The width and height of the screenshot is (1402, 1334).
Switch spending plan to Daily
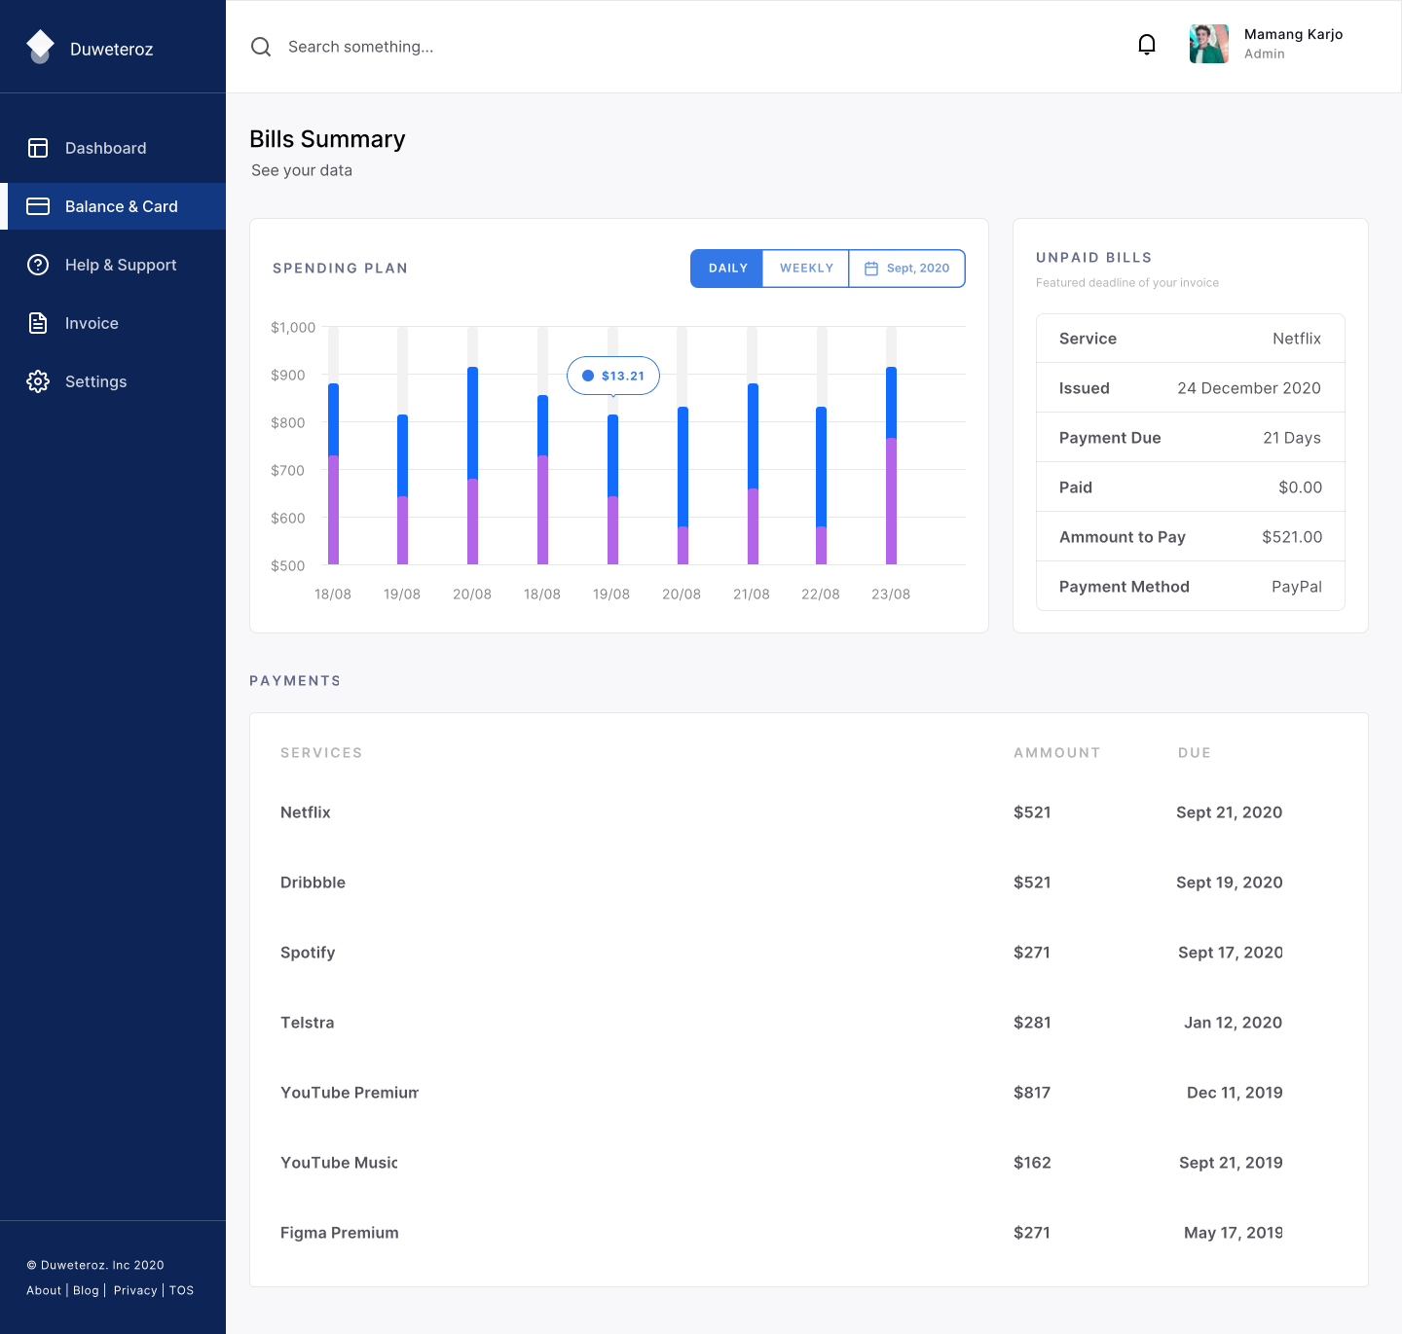727,269
